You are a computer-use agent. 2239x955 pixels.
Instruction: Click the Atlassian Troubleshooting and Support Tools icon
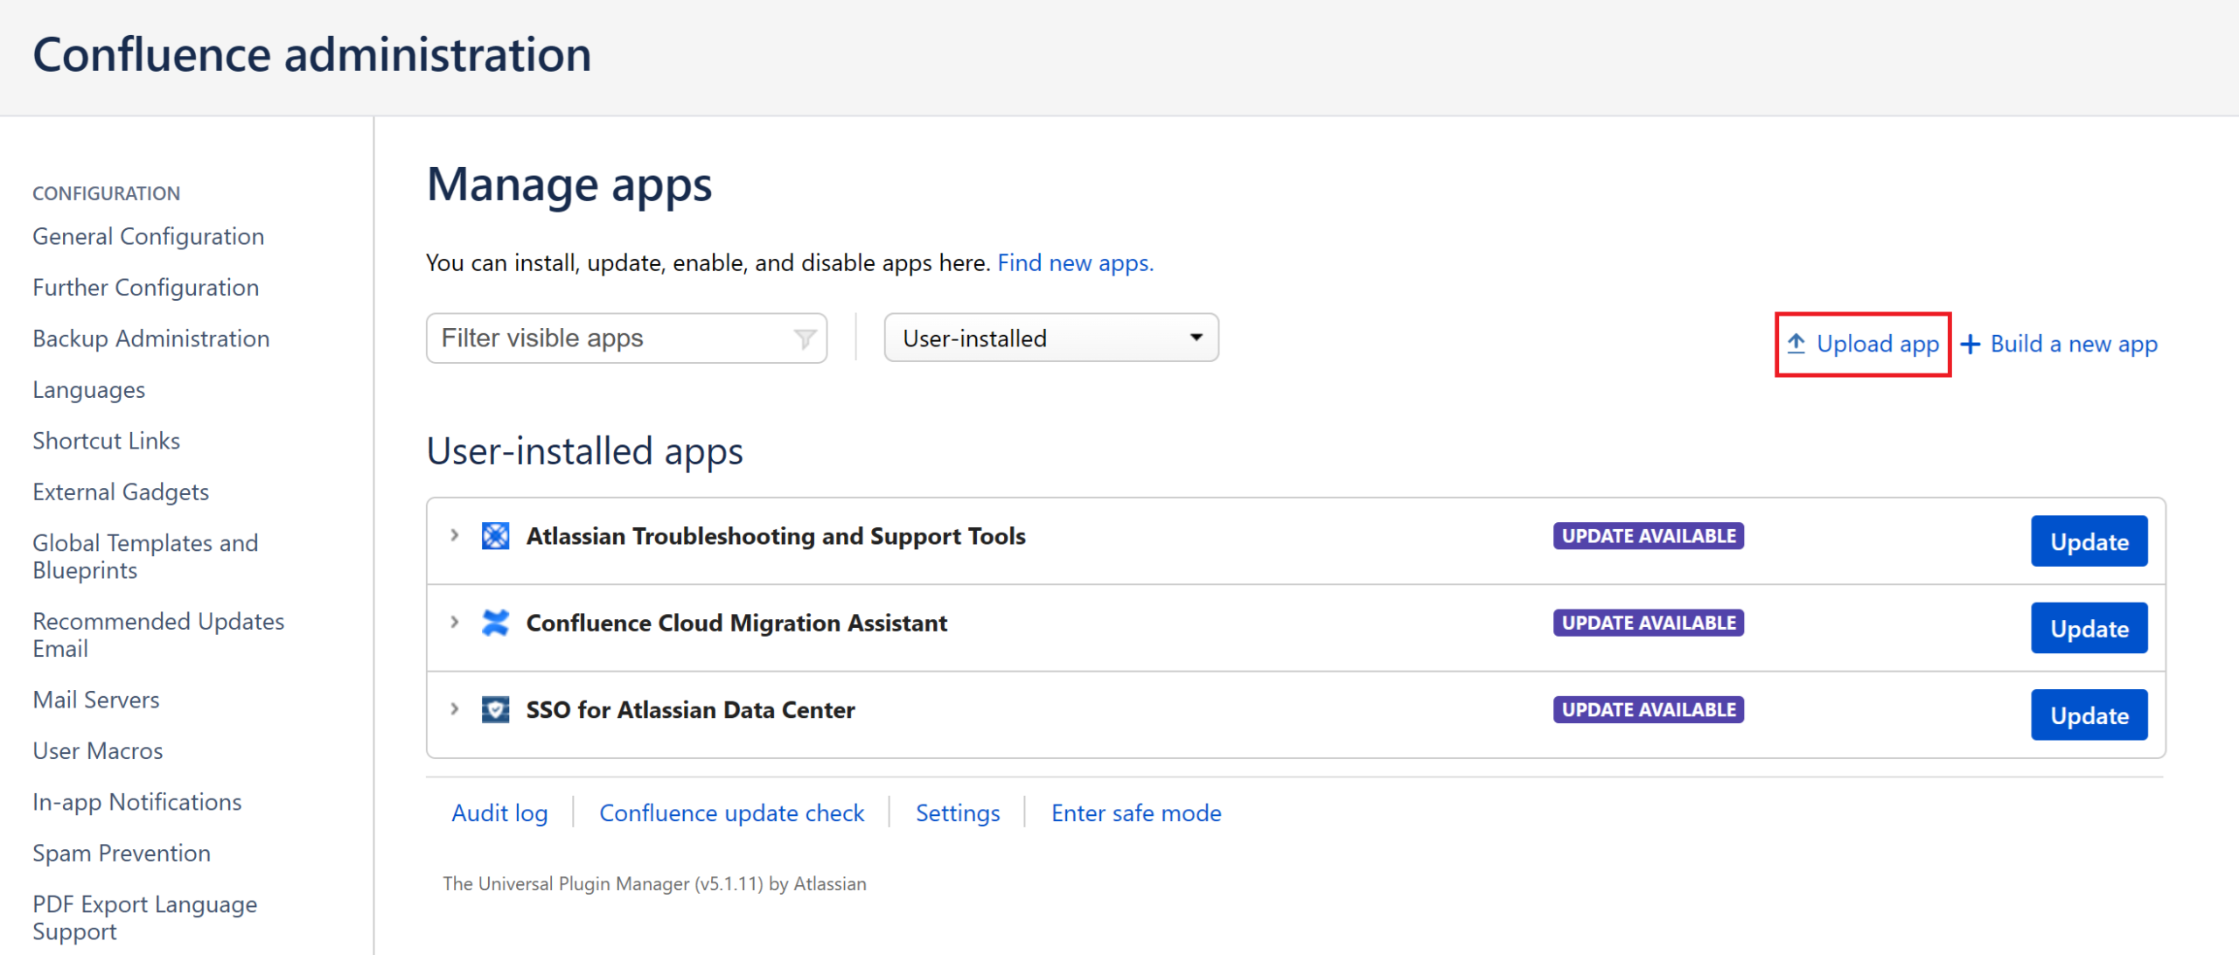tap(495, 536)
